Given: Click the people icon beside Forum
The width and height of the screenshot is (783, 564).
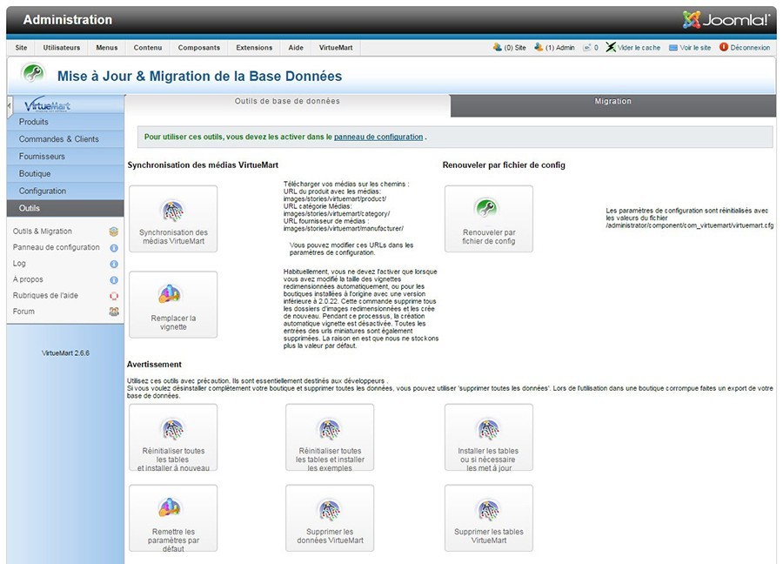Looking at the screenshot, I should click(114, 312).
